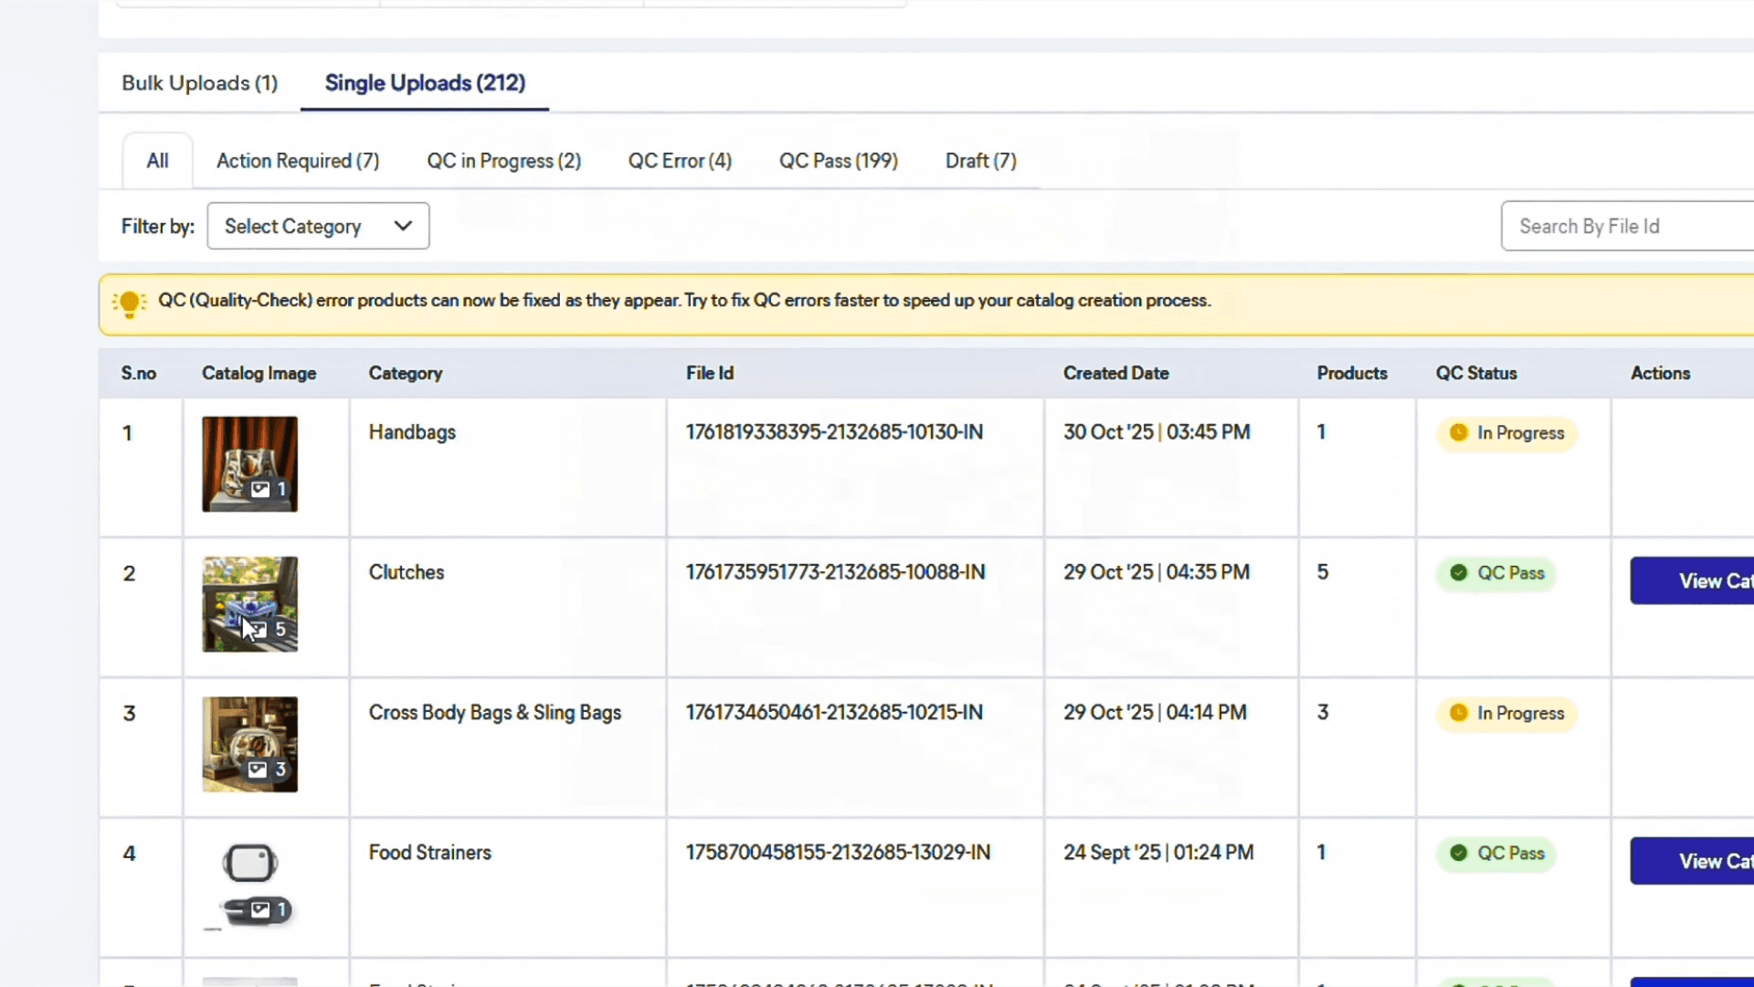1754x987 pixels.
Task: Focus the Search By File Id field
Action: click(x=1626, y=226)
